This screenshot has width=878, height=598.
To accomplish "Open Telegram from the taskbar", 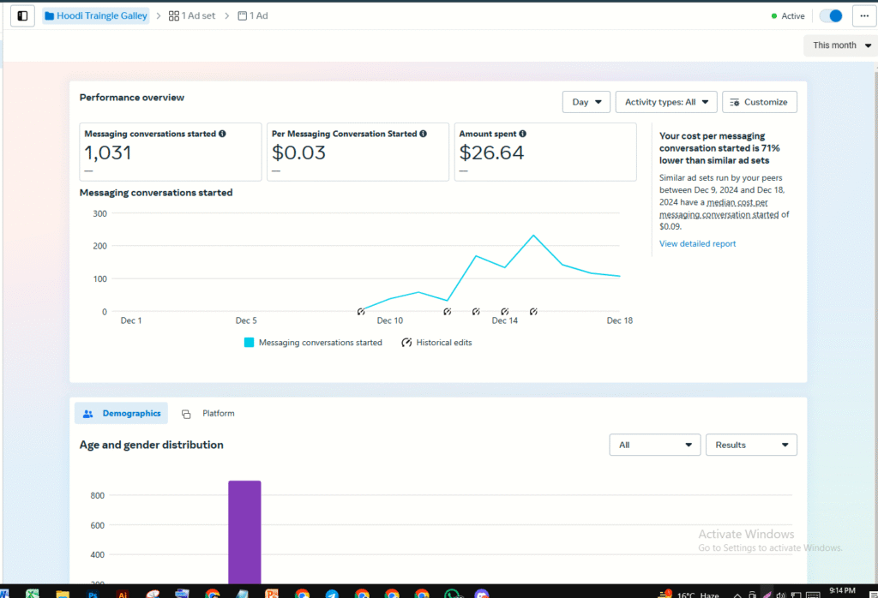I will [x=331, y=592].
